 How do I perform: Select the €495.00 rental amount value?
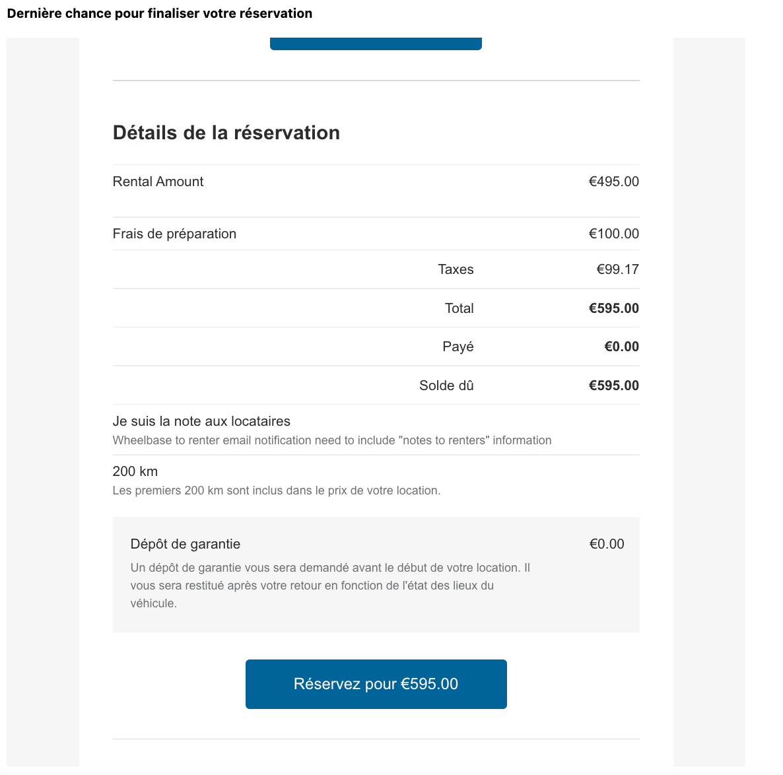pyautogui.click(x=613, y=182)
